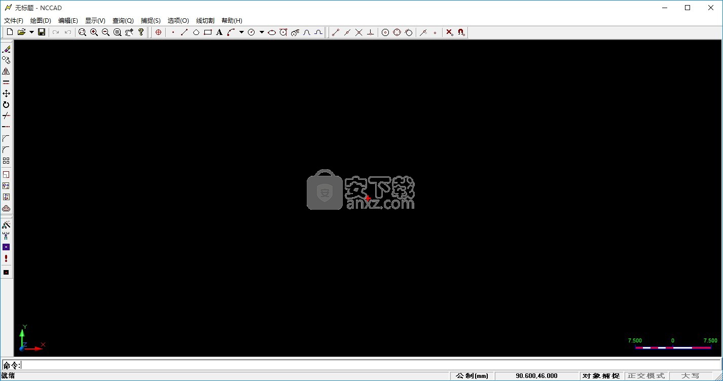Click the question mark help icon
This screenshot has height=381, width=723.
(141, 32)
